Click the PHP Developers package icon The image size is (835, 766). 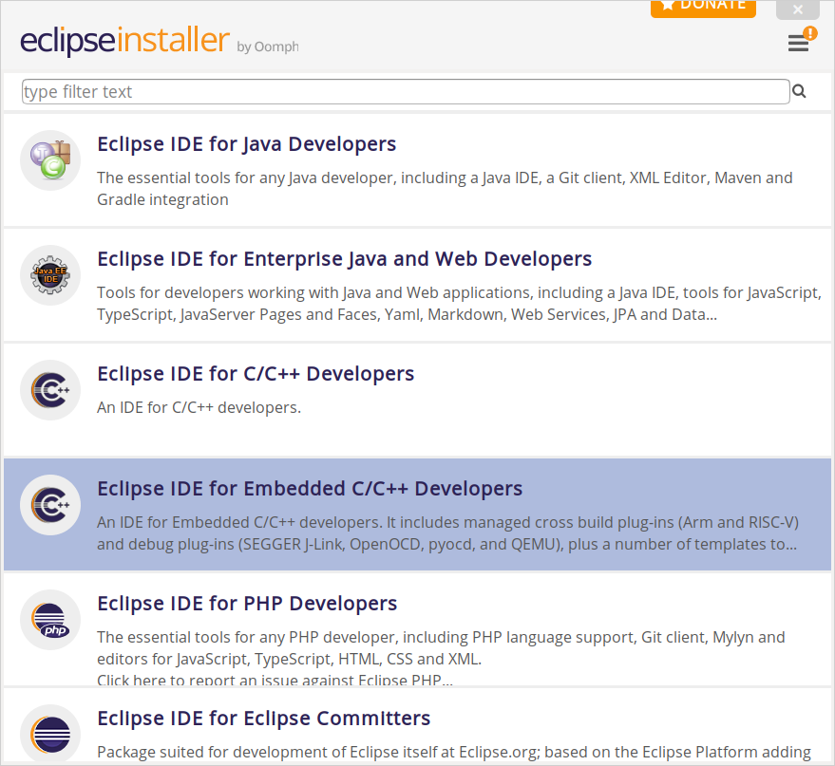pyautogui.click(x=50, y=620)
